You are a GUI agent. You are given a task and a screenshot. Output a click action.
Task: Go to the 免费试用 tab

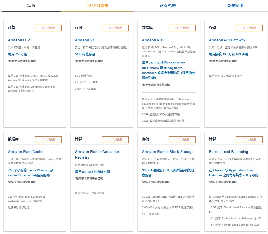(235, 6)
